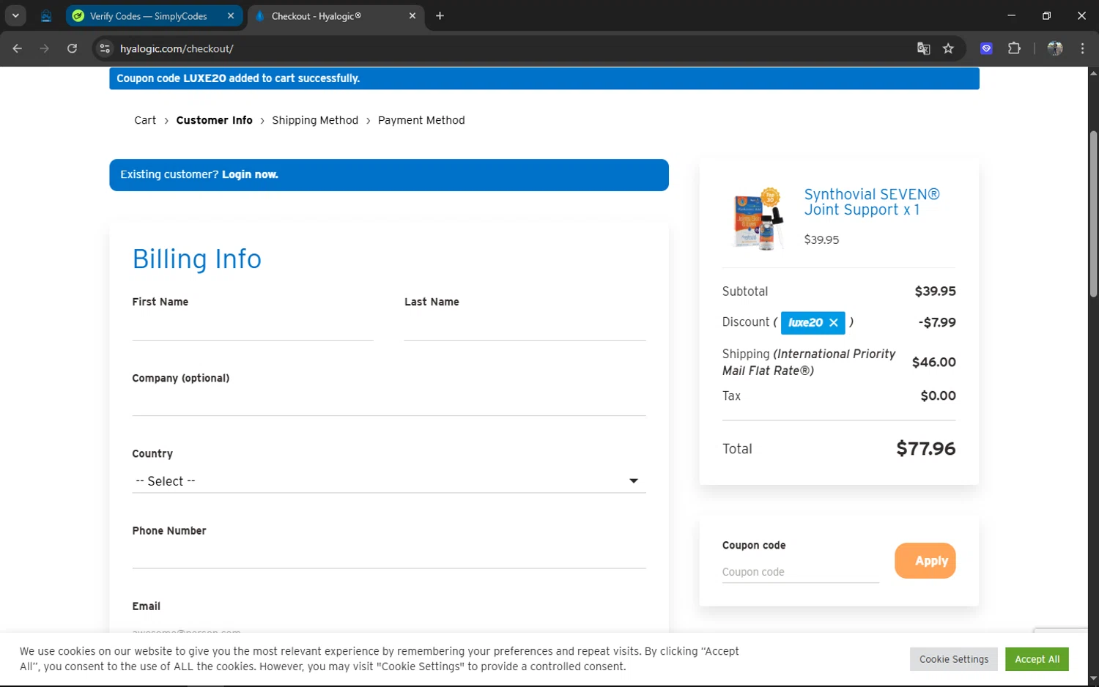
Task: Select the Payment Method breadcrumb step
Action: tap(421, 120)
